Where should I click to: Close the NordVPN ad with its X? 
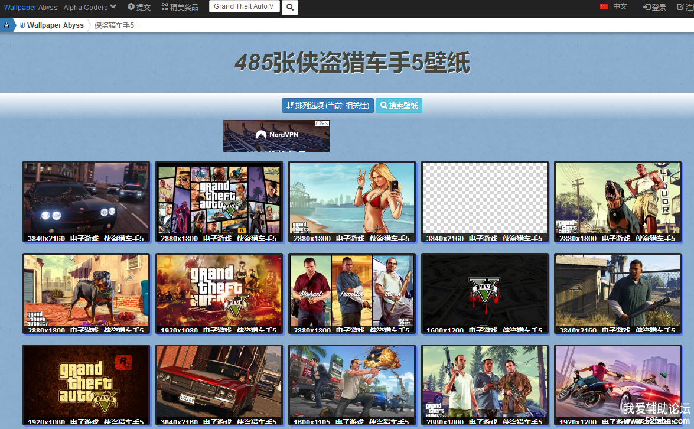[x=327, y=123]
